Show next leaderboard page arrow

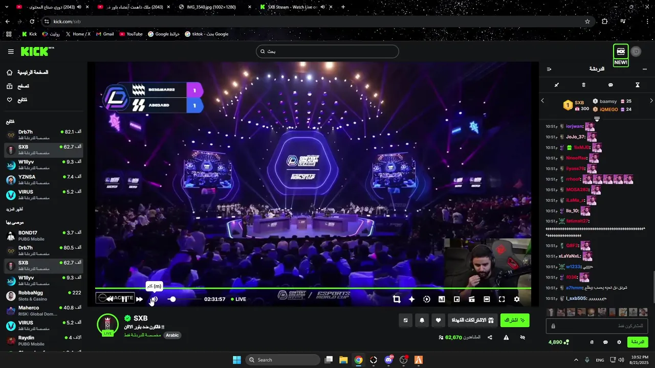[x=651, y=101]
